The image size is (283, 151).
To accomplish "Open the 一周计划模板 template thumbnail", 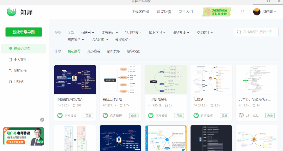I will pos(166,80).
